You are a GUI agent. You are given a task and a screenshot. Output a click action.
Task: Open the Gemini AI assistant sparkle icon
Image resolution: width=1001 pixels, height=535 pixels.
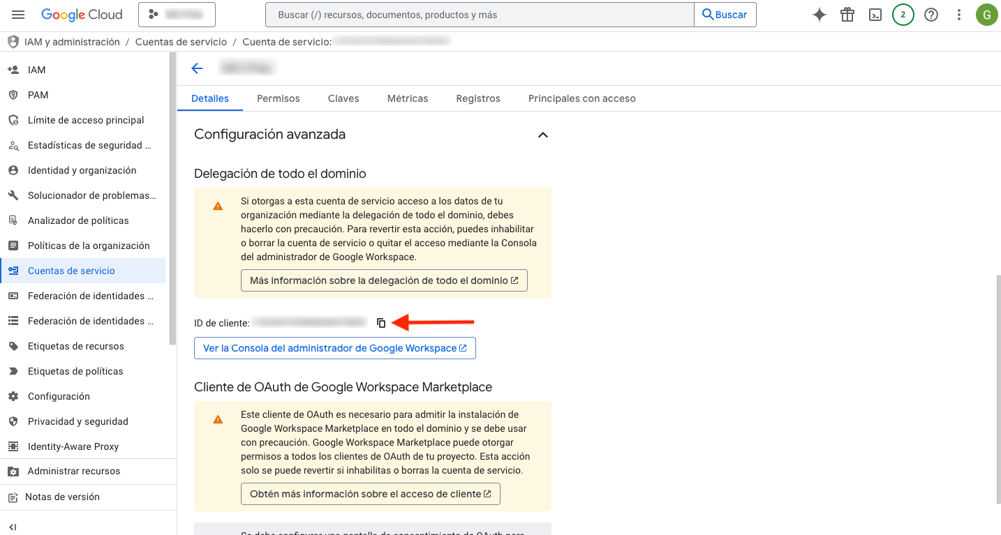pos(820,15)
